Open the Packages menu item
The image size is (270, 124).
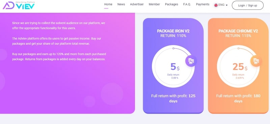coord(171,4)
